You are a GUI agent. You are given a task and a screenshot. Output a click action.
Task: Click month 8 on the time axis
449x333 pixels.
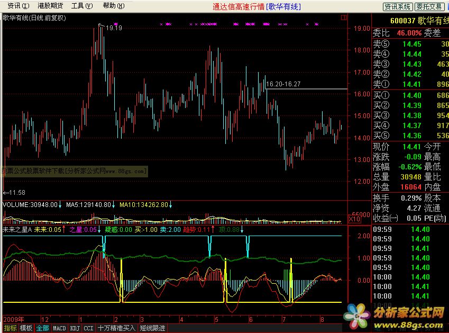(x=322, y=320)
